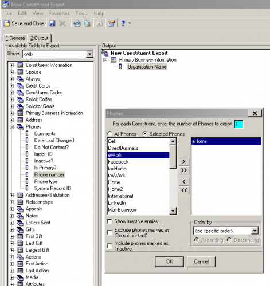The height and width of the screenshot is (286, 270).
Task: Select the Ascending radio button
Action: (197, 240)
